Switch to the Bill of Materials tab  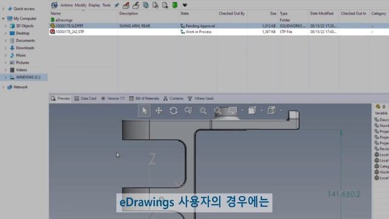point(144,99)
